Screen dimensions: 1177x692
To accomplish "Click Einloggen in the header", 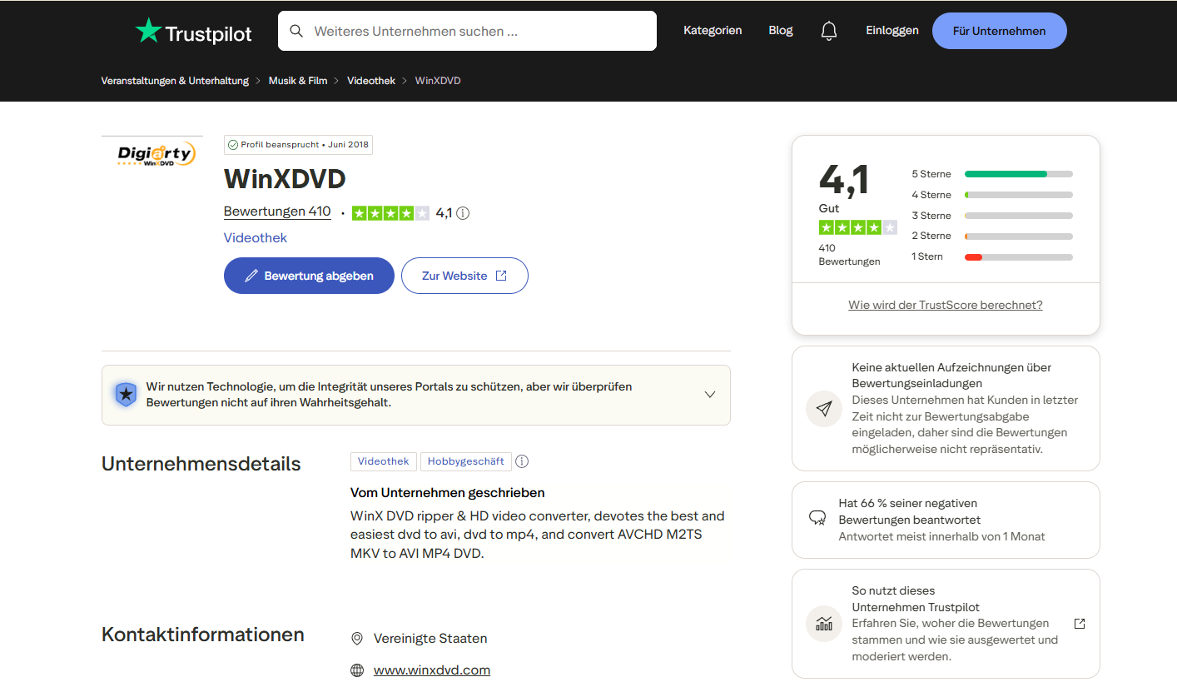I will pos(892,30).
